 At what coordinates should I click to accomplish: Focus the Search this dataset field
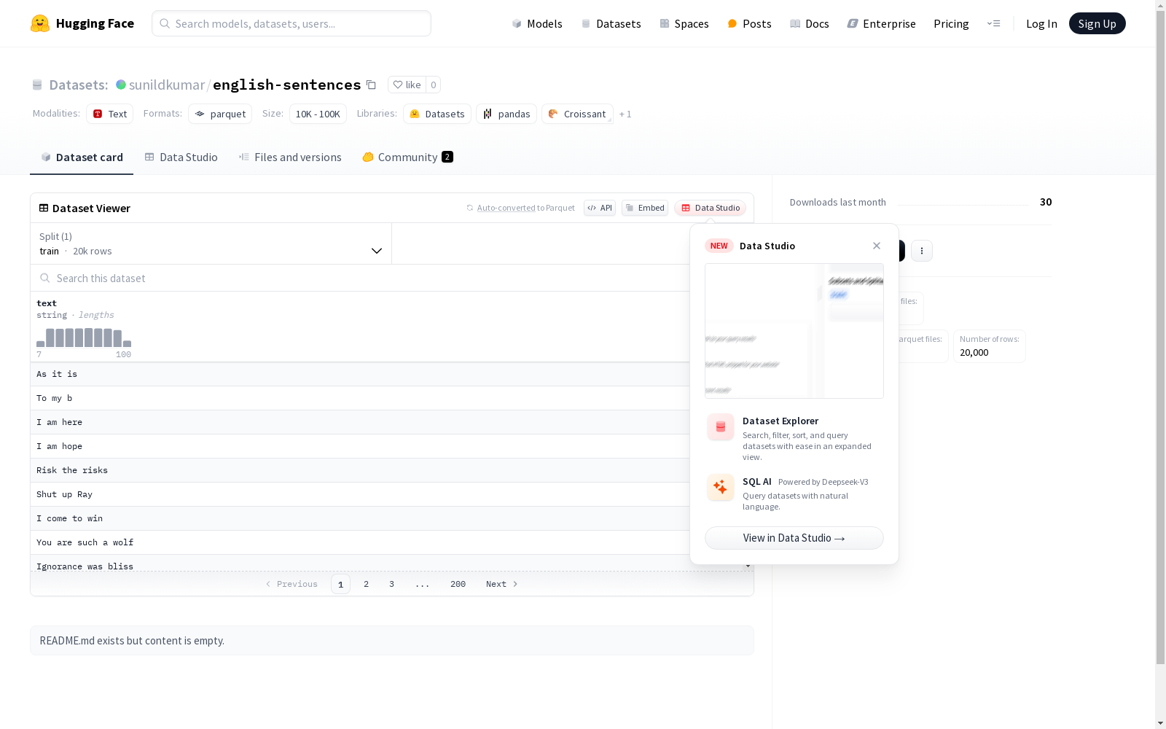tap(361, 278)
